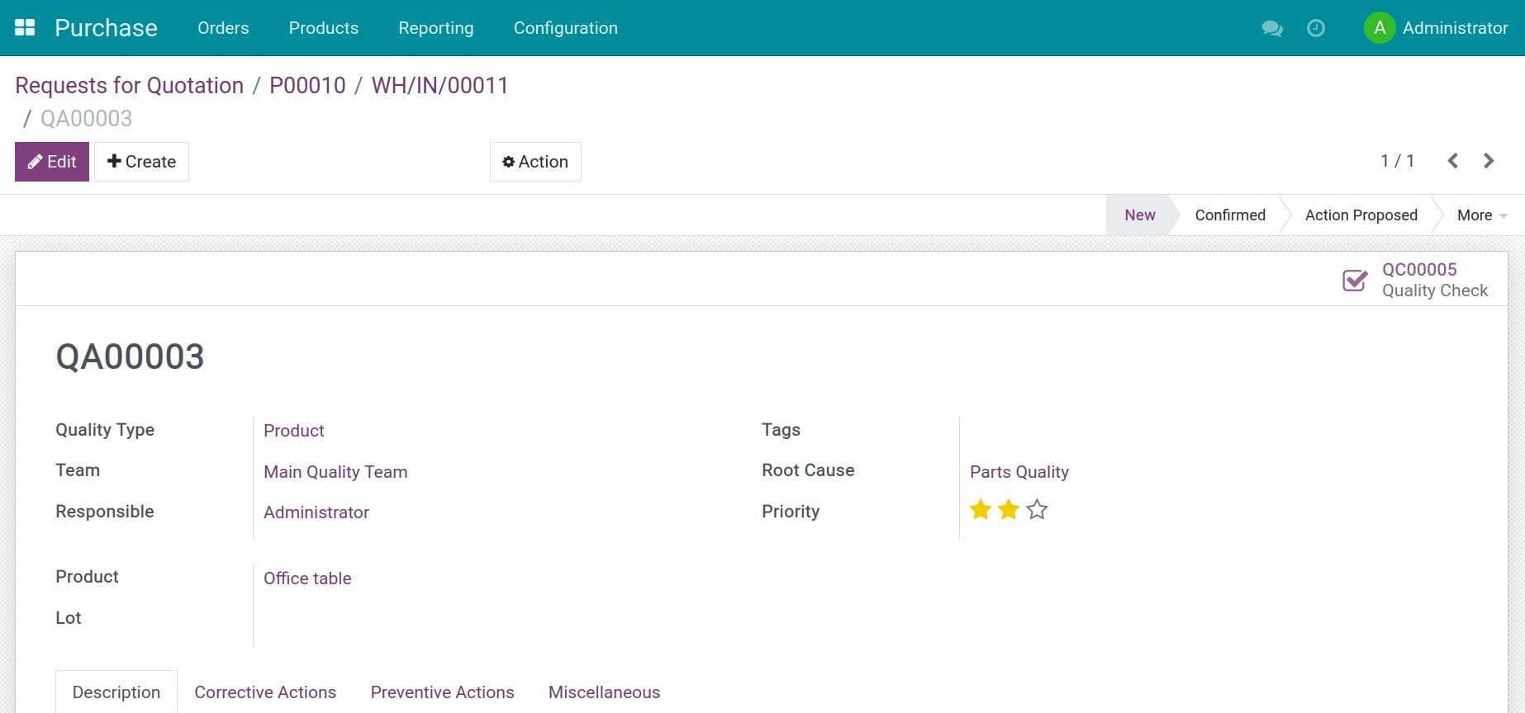Click the Edit button

click(x=52, y=162)
